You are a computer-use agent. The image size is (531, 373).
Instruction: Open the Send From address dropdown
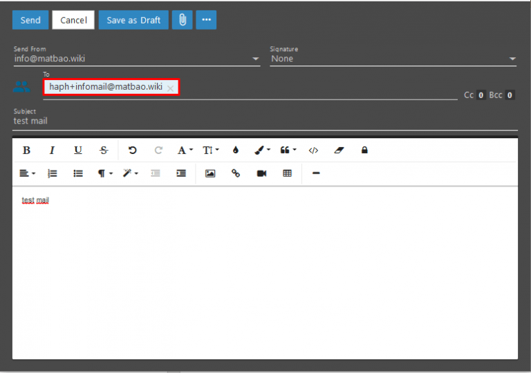coord(137,59)
